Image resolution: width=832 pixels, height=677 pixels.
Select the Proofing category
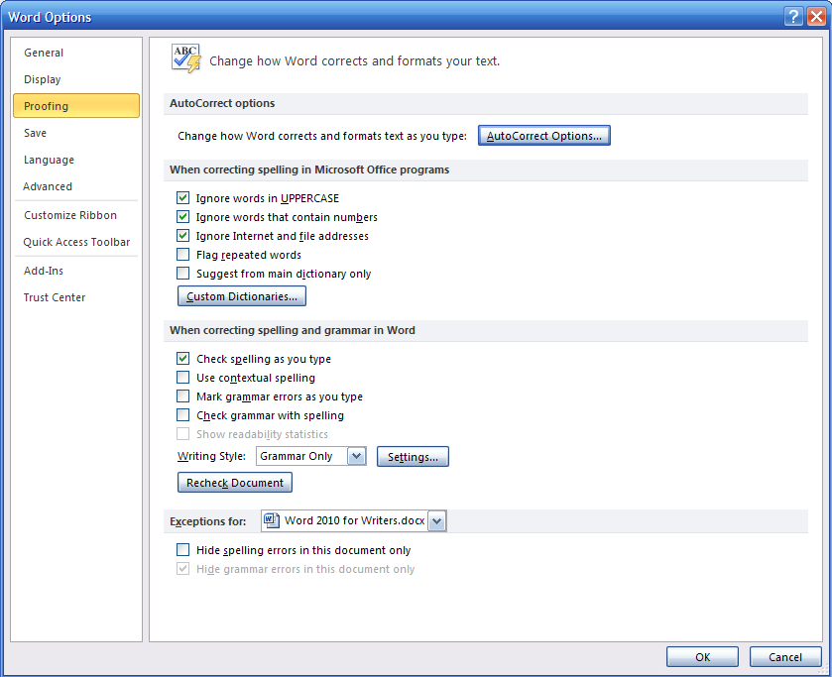(76, 106)
